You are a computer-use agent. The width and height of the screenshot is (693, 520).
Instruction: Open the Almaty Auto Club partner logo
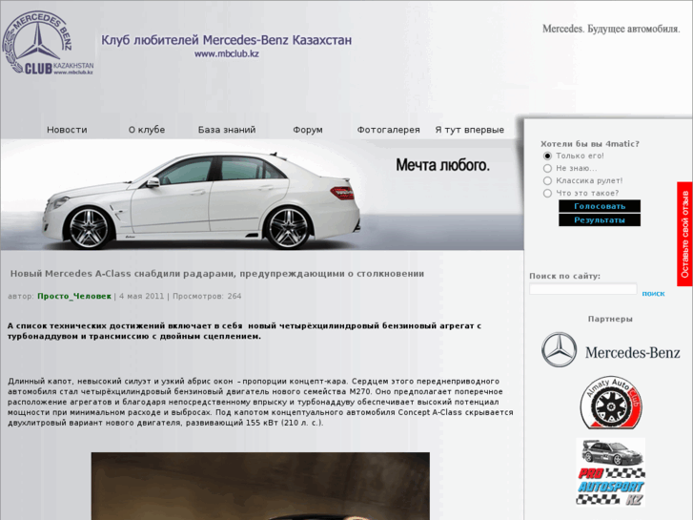[611, 403]
